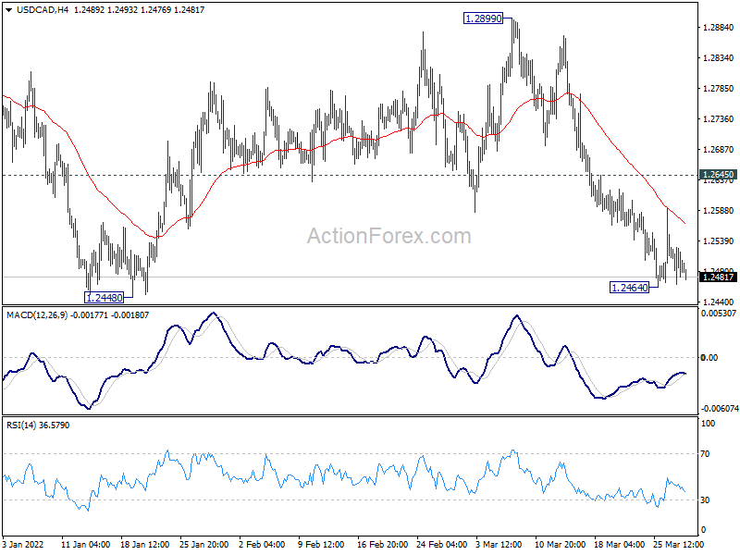The width and height of the screenshot is (740, 555).
Task: Click the RSI 100 scale label
Action: (x=708, y=424)
